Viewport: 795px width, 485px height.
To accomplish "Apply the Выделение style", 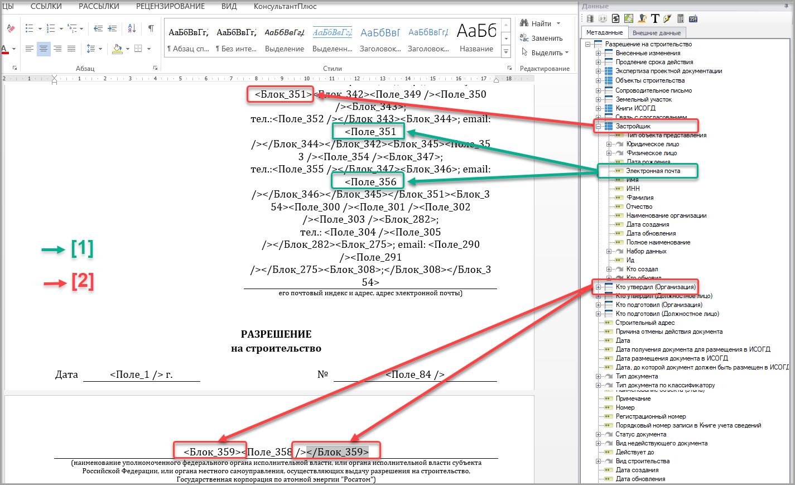I will point(285,38).
